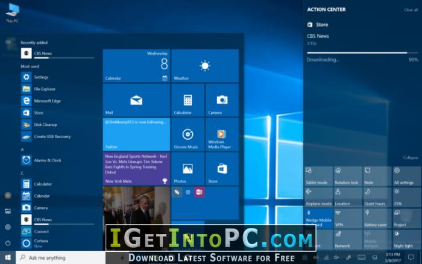Open the touch keyboard from taskbar
Viewport: 422px width, 264px height.
pos(362,257)
